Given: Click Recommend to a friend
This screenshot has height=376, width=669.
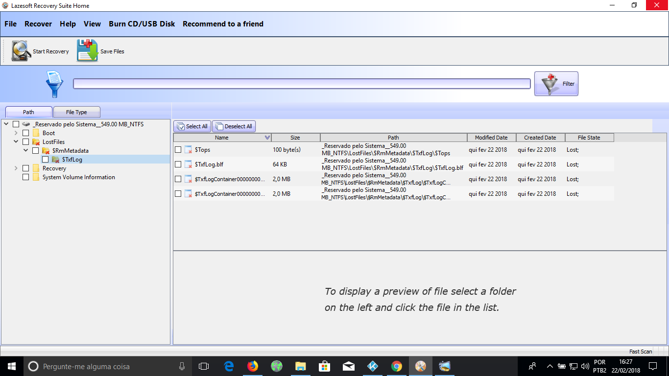Looking at the screenshot, I should pyautogui.click(x=223, y=24).
